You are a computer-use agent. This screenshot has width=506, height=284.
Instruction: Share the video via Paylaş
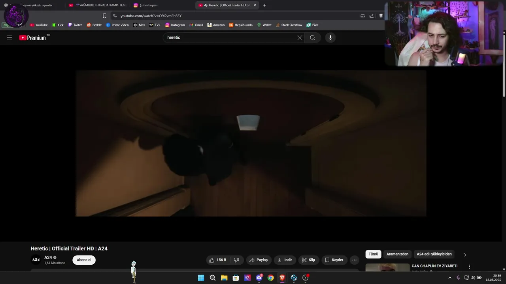point(259,260)
